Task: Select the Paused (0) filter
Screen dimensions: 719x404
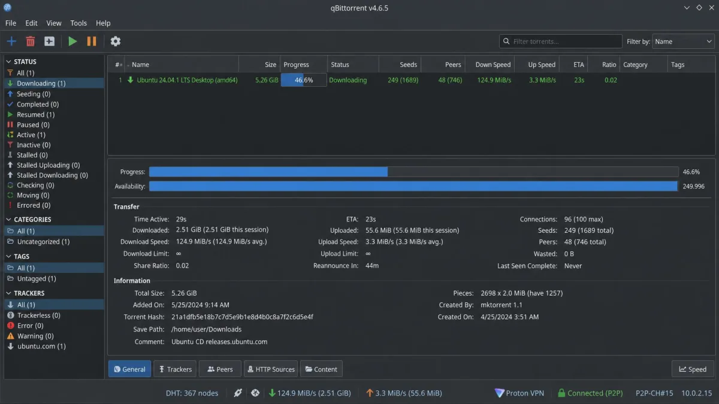Action: [54, 124]
